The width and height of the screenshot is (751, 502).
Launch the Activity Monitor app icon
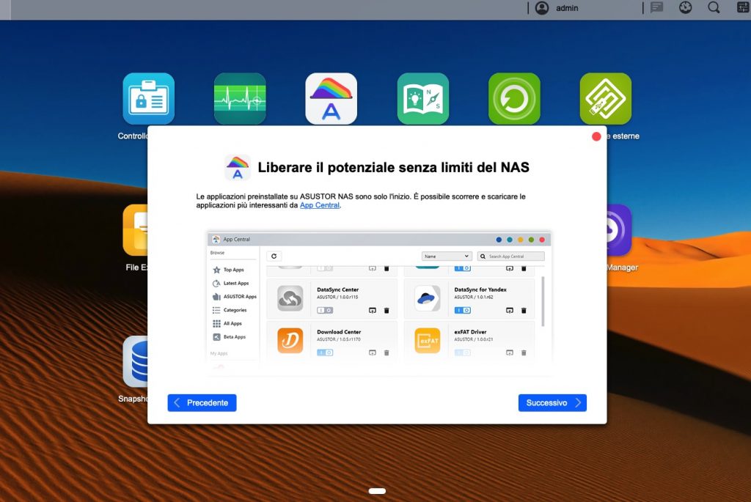[240, 98]
